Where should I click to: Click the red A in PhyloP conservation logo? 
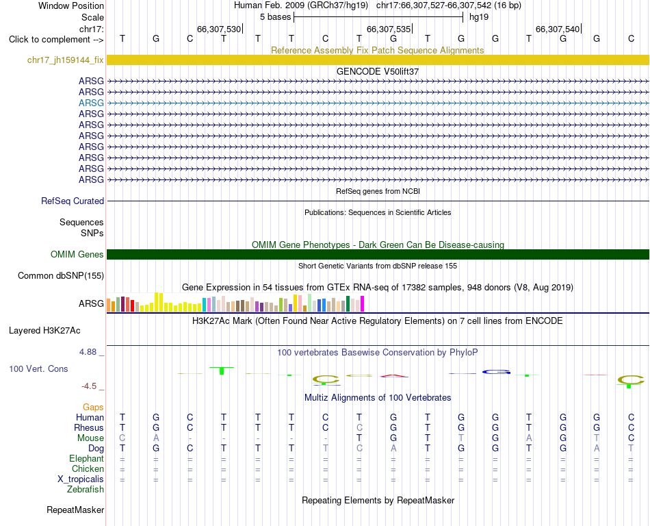pyautogui.click(x=394, y=376)
